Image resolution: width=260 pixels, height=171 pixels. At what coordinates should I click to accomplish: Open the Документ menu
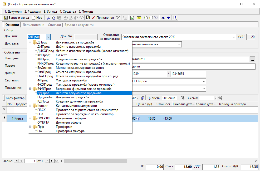point(13,12)
